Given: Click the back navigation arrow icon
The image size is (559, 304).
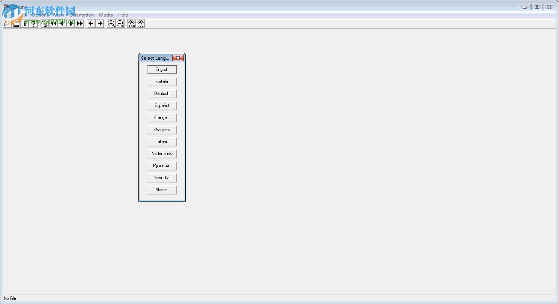Looking at the screenshot, I should pyautogui.click(x=91, y=24).
